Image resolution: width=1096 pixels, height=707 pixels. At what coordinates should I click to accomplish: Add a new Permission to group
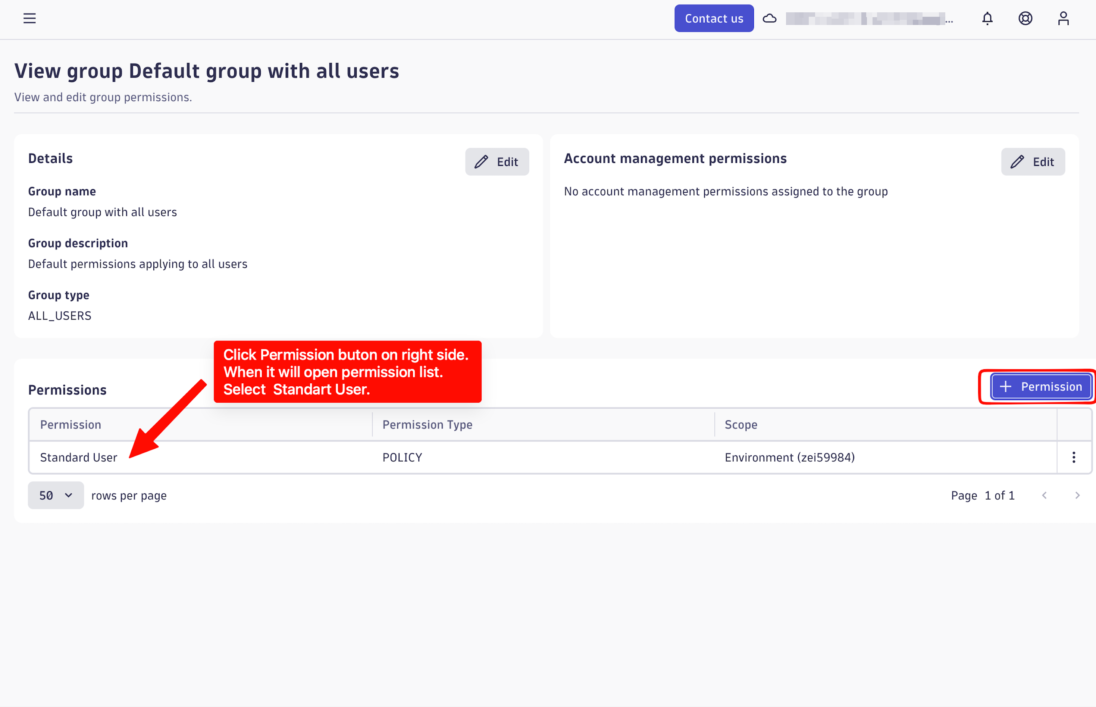pos(1041,387)
